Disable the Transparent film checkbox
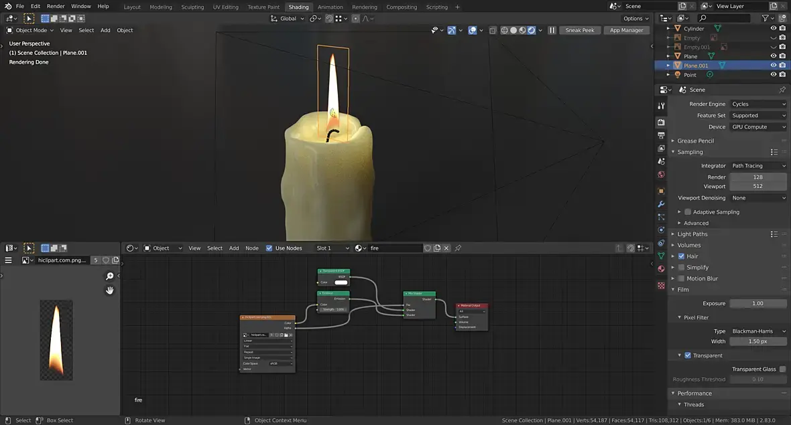Screen dimensions: 791x425 pos(687,355)
